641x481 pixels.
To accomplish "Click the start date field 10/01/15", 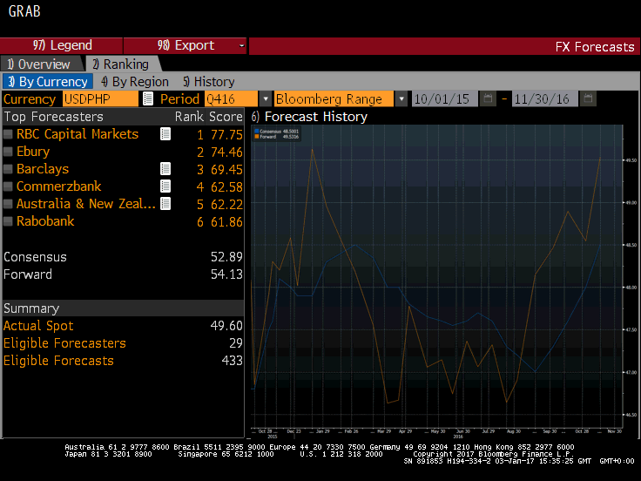I will (x=445, y=98).
